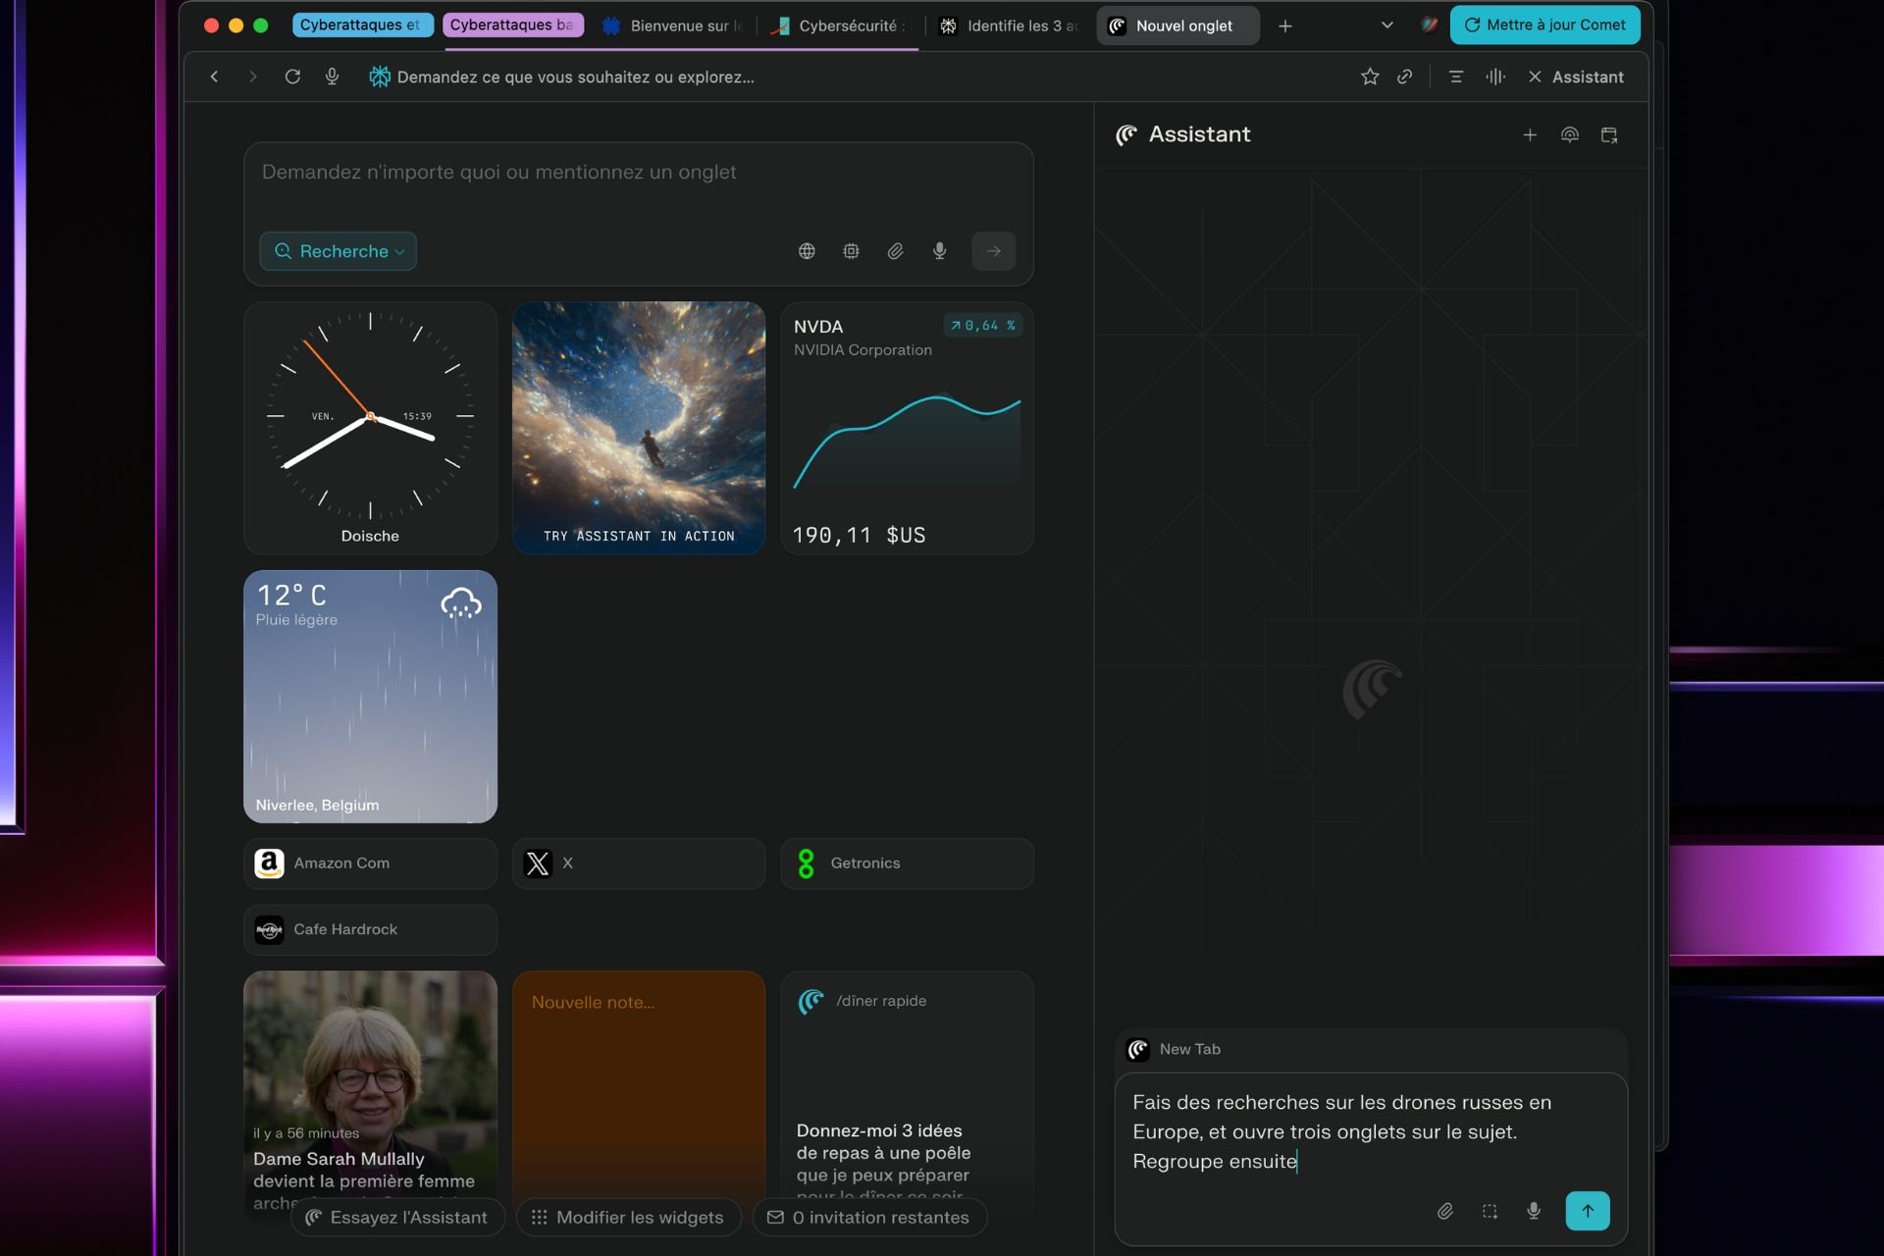This screenshot has width=1884, height=1256.
Task: Copy link using the chain icon
Action: 1405,77
